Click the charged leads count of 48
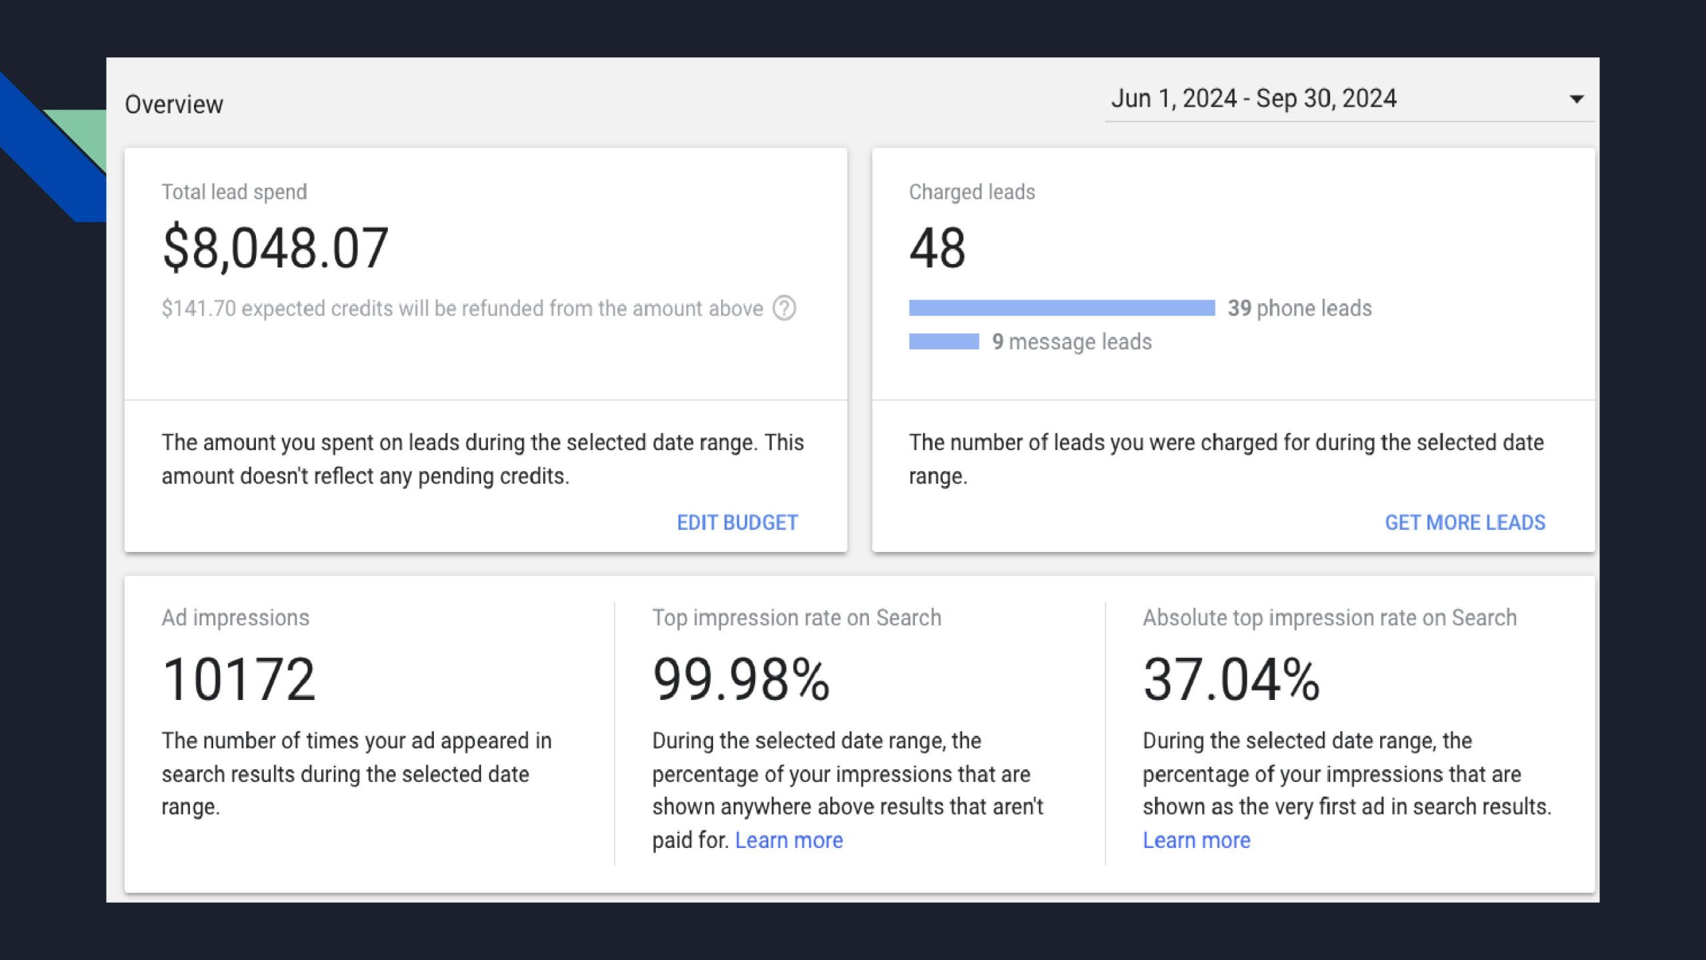 [937, 248]
